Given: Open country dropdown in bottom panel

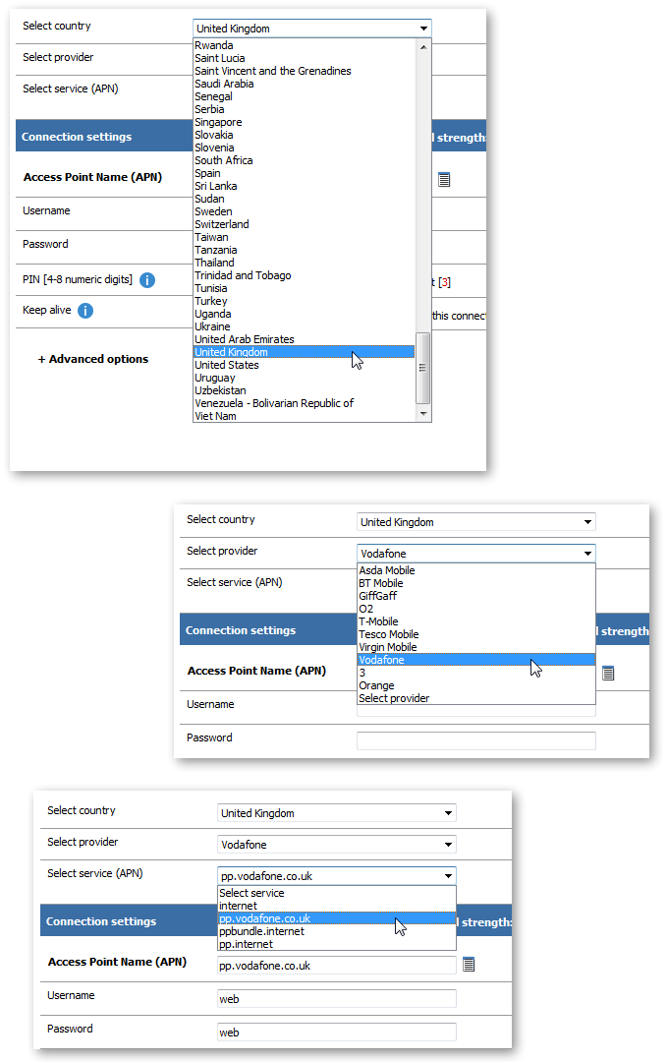Looking at the screenshot, I should click(x=336, y=813).
